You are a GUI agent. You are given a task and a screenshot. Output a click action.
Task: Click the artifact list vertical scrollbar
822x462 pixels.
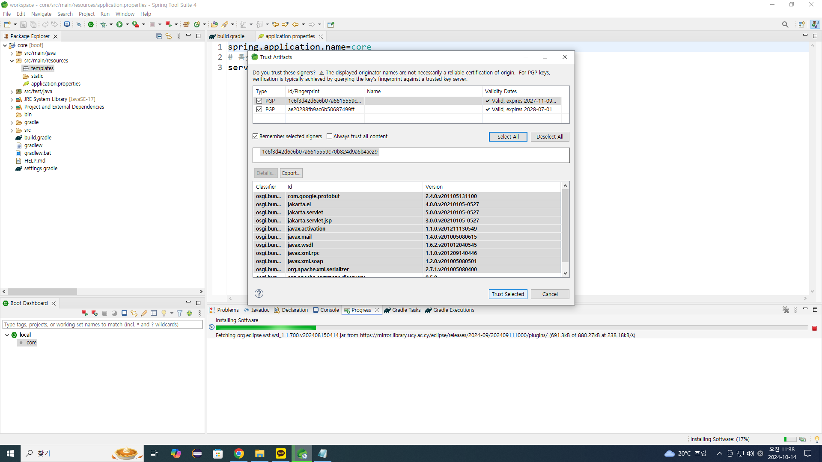565,226
